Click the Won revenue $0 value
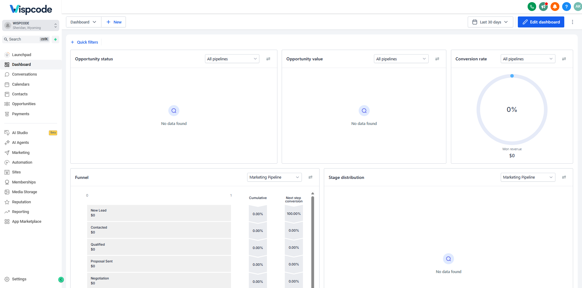This screenshot has width=582, height=288. [512, 156]
